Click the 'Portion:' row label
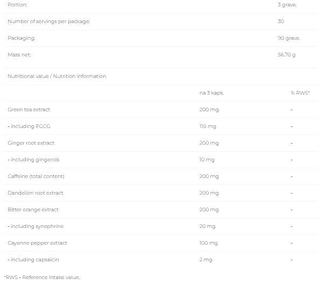 (17, 5)
